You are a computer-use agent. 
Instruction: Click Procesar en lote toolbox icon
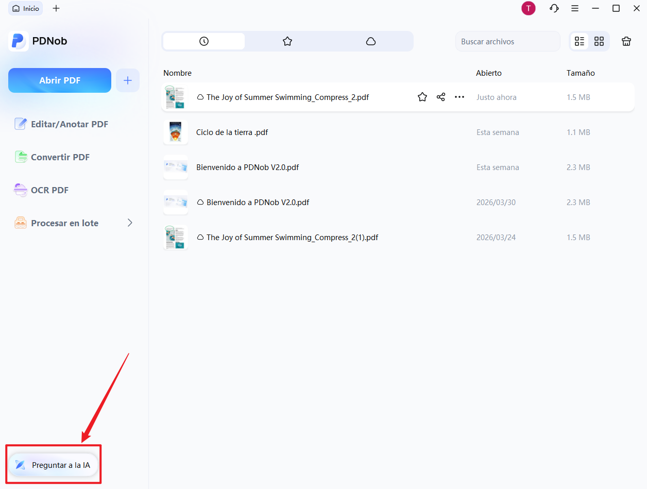point(21,223)
